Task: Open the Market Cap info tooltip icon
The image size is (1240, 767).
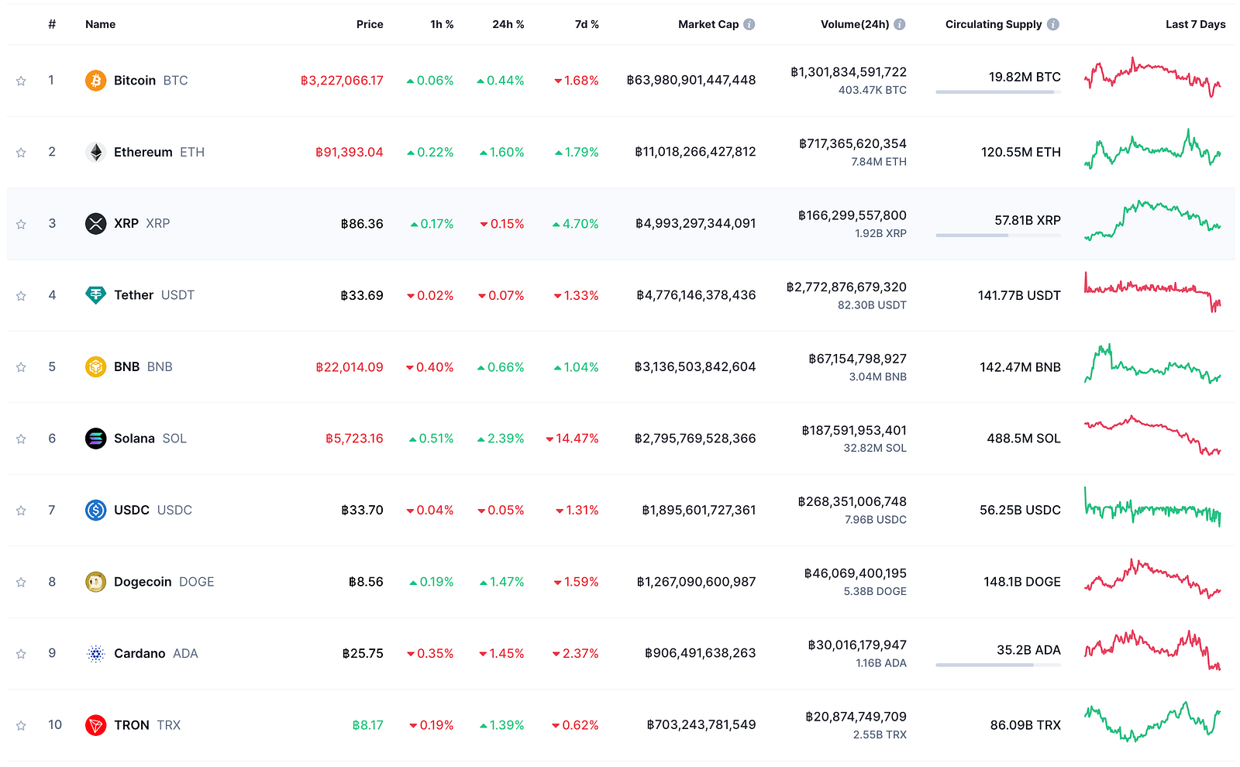Action: click(x=749, y=24)
